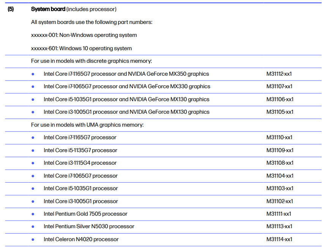Viewport: 328px width, 248px height.
Task: Click the bullet beside Intel Core i3-1005G1 with MX130
Action: (33, 112)
